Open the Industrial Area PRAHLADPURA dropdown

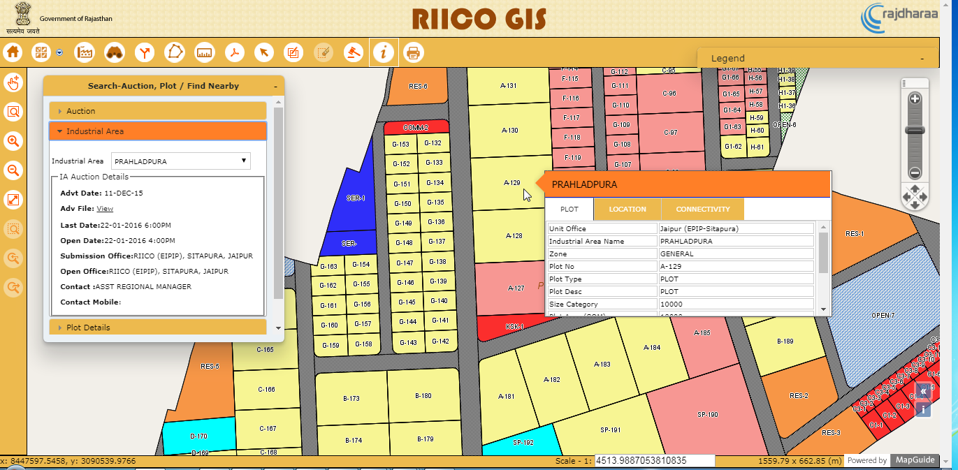pos(180,161)
